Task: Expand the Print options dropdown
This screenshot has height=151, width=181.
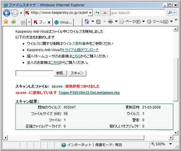Action: tap(116, 21)
